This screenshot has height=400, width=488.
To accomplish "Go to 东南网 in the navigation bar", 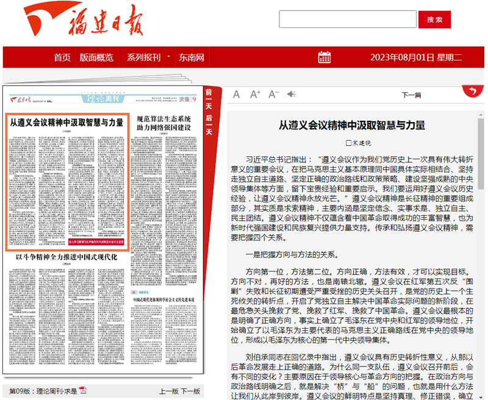I will tap(192, 57).
